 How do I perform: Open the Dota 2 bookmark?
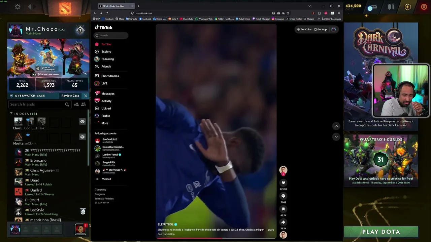pos(173,19)
